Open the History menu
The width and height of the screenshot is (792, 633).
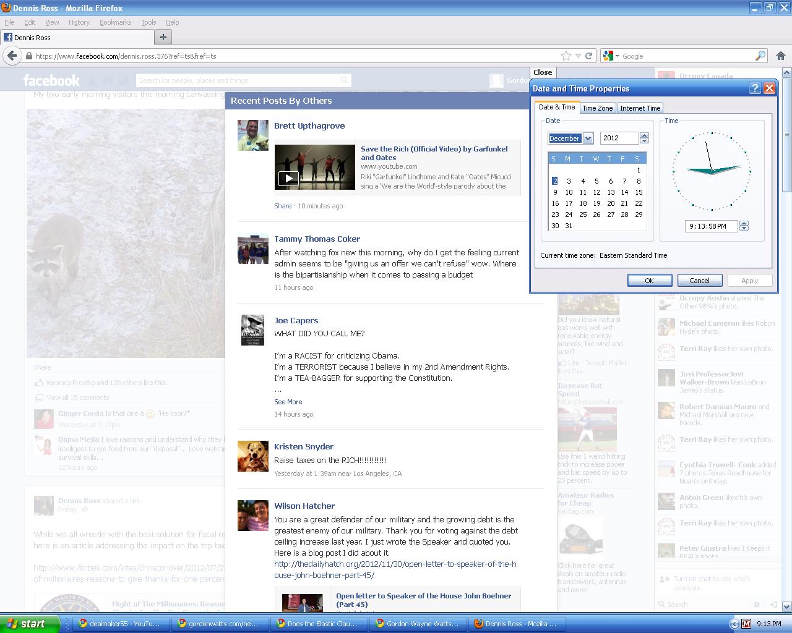tap(79, 22)
